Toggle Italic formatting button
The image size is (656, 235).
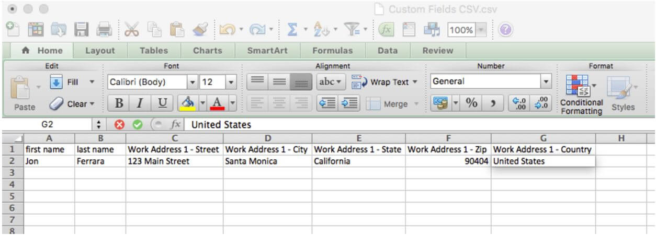pyautogui.click(x=141, y=103)
